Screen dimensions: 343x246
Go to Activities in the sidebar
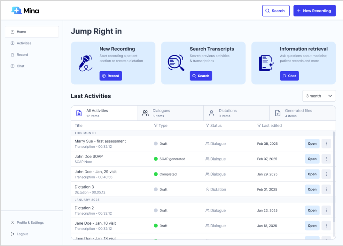pyautogui.click(x=24, y=43)
